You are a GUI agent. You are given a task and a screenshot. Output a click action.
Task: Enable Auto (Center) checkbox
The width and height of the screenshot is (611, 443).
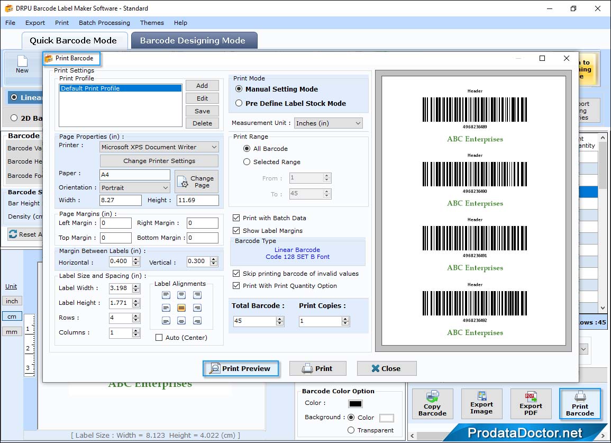(159, 338)
